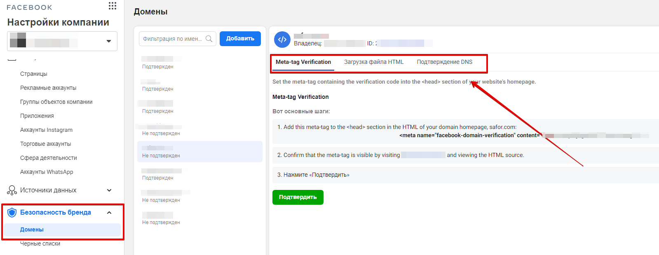The width and height of the screenshot is (659, 255).
Task: Select the highlighted unverified domain in list
Action: (199, 152)
